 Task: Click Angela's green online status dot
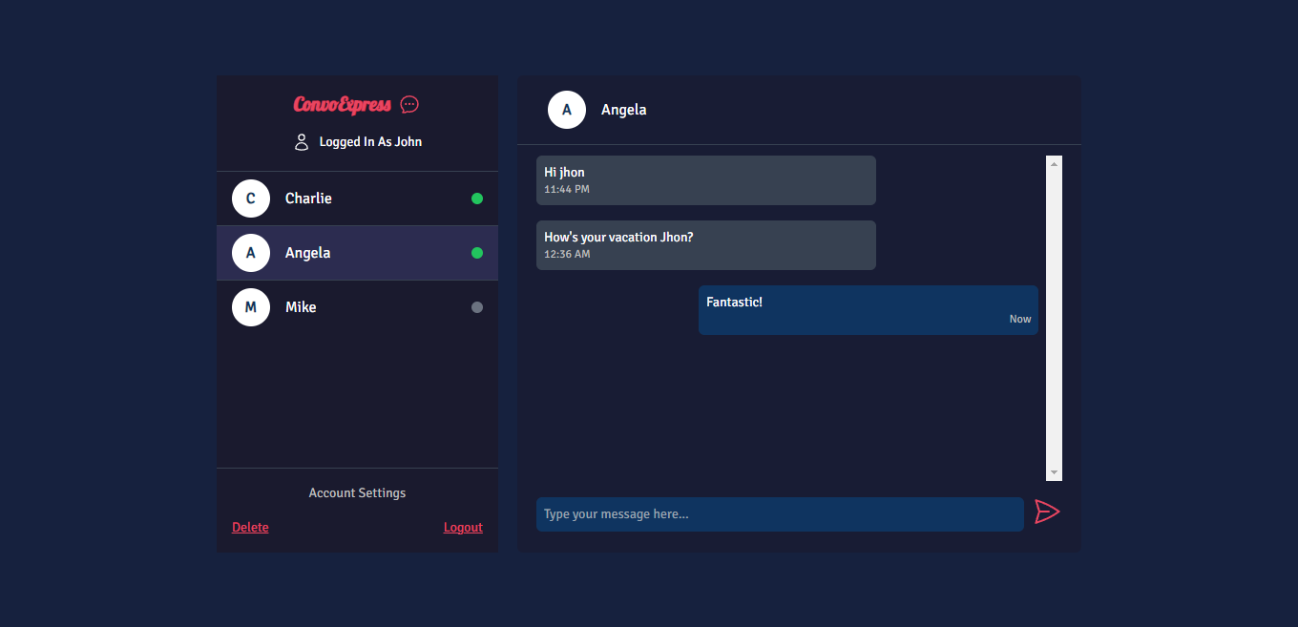[476, 253]
